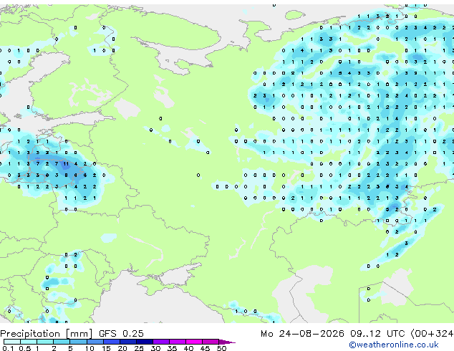
Task: Click the 25–30 mm navy legend swatch
Action: 145,342
